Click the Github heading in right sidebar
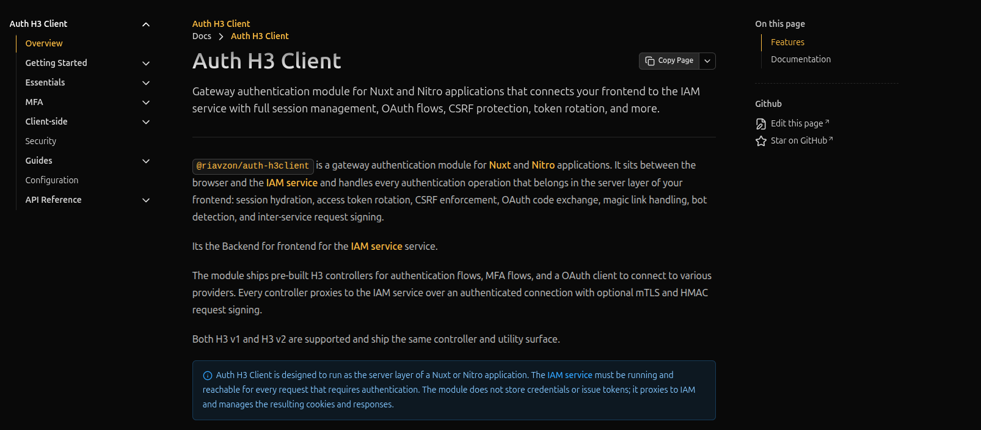Viewport: 981px width, 430px height. pos(768,104)
